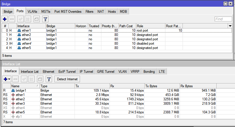This screenshot has width=235, height=127.
Task: Open VRRP tab
Action: tap(135, 72)
